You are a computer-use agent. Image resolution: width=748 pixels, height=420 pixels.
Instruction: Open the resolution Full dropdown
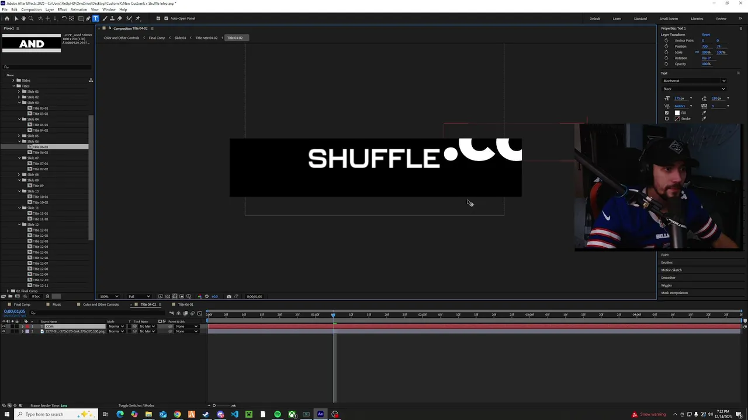tap(139, 296)
